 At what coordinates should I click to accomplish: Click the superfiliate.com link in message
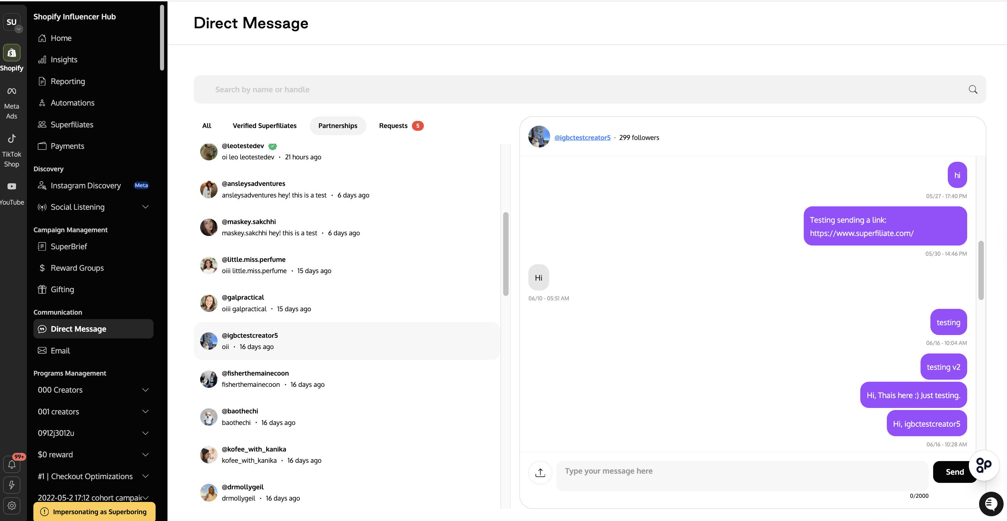862,233
